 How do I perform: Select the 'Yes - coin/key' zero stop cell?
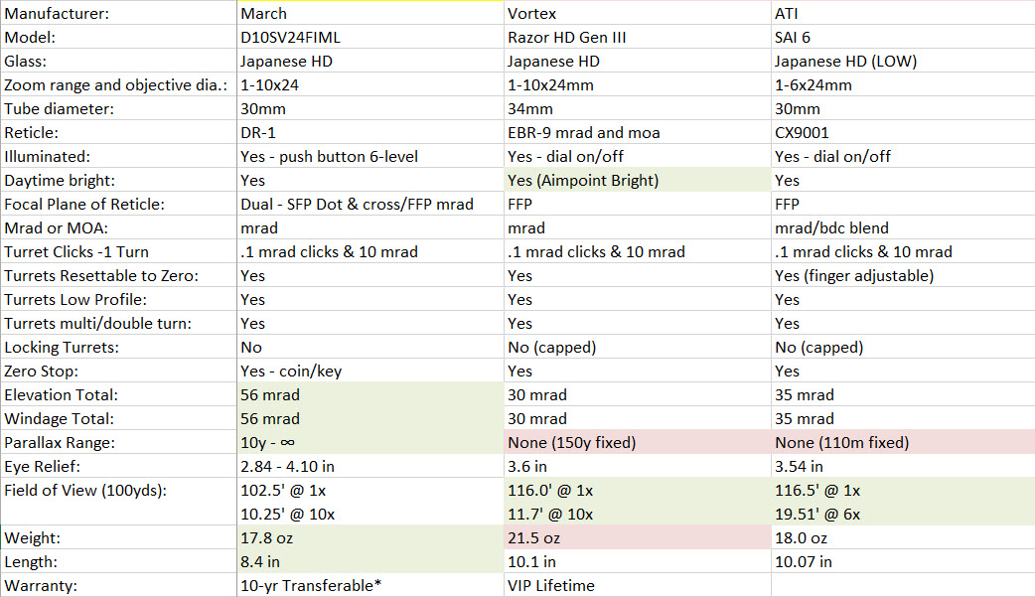point(370,371)
